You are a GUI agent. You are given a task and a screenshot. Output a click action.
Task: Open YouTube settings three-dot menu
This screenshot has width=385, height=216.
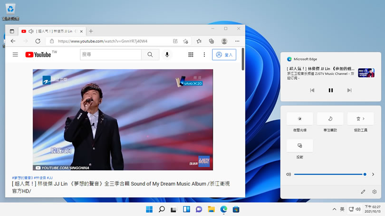[204, 55]
